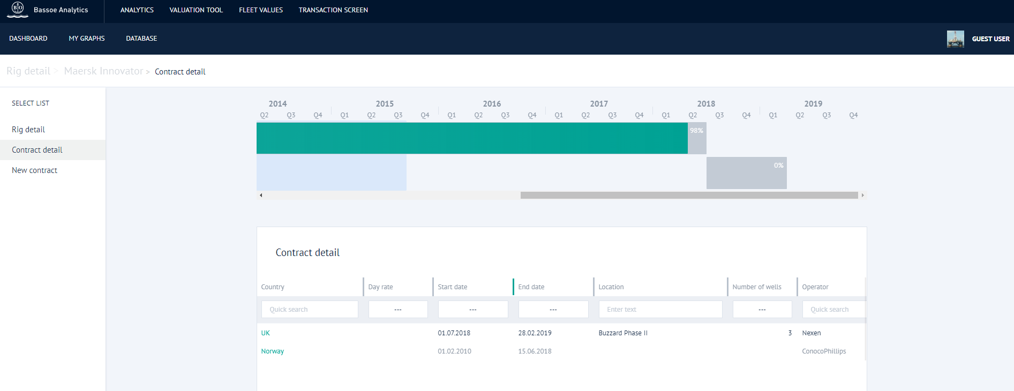Viewport: 1014px width, 391px height.
Task: Select New contract in the sidebar
Action: coord(35,170)
